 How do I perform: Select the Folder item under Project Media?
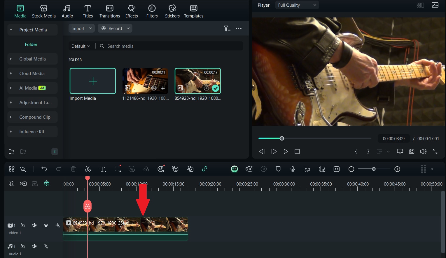(31, 44)
